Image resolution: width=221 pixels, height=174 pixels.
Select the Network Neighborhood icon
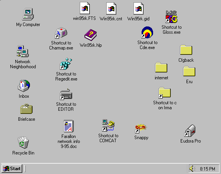23,51
